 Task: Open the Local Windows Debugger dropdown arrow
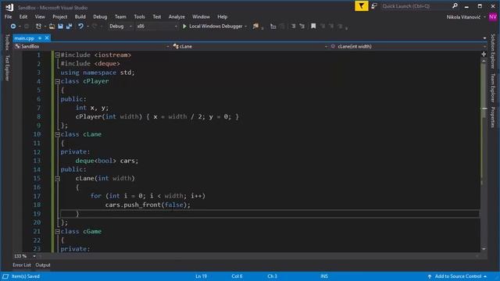[x=245, y=27]
